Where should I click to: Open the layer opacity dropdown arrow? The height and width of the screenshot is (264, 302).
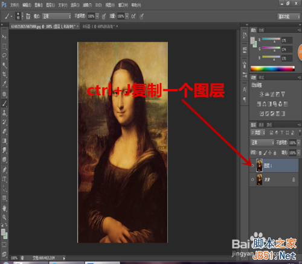pos(299,143)
